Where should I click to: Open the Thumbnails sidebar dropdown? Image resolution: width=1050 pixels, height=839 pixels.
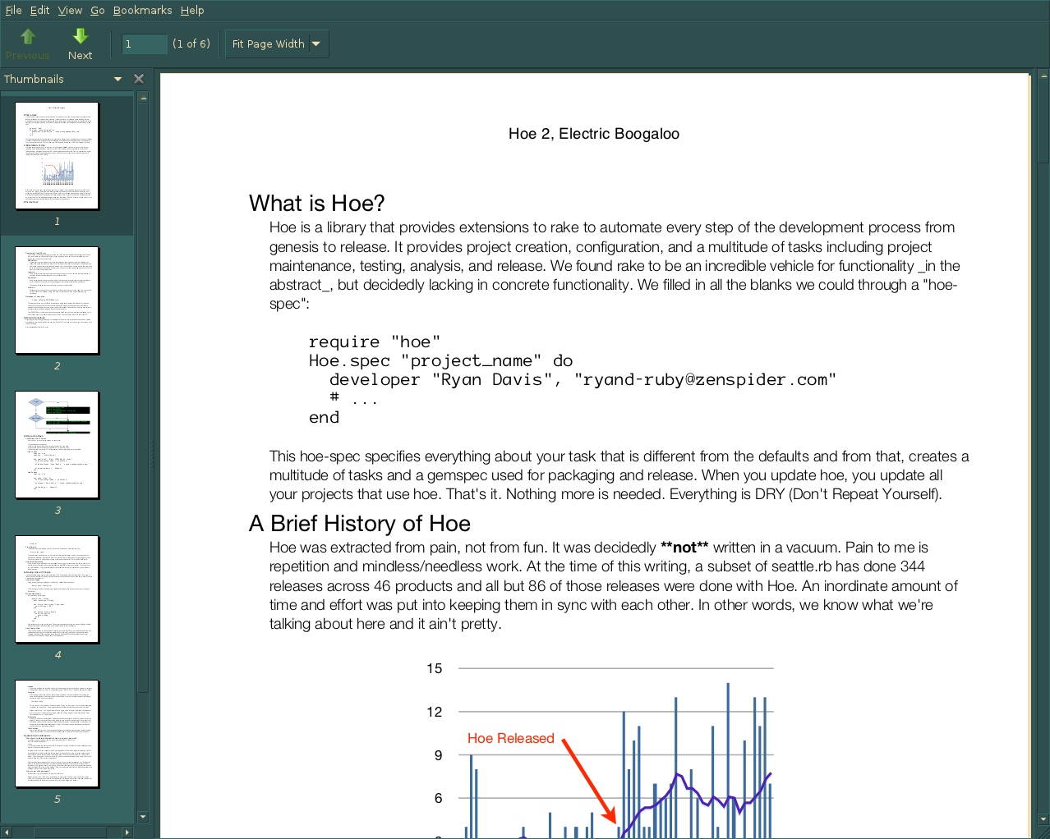[117, 79]
